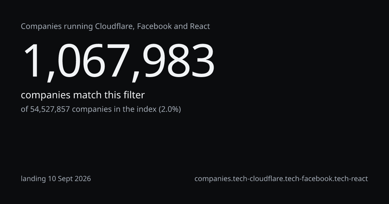This screenshot has height=204, width=389.
Task: Select the word "Facebook" in the heading
Action: [x=154, y=27]
